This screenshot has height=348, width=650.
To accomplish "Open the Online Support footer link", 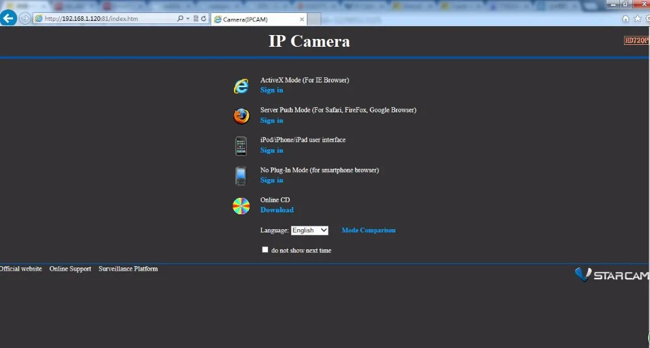I will click(x=70, y=269).
